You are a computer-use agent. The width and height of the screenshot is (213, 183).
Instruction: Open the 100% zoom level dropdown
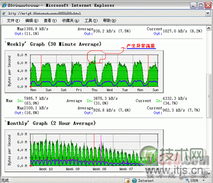click(x=204, y=180)
